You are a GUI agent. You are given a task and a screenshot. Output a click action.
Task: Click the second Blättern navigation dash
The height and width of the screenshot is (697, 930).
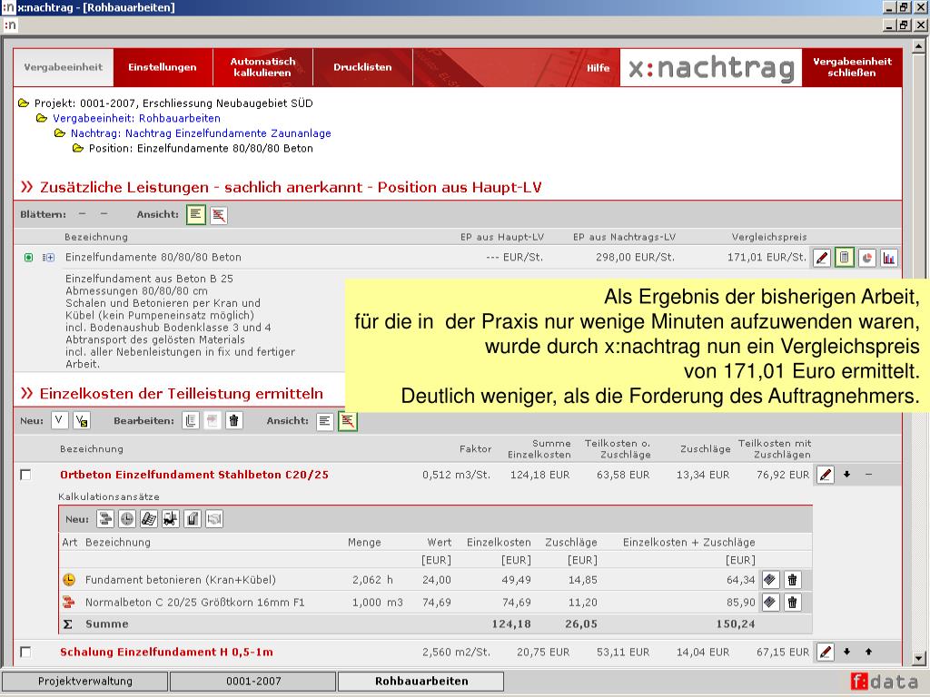tap(104, 214)
